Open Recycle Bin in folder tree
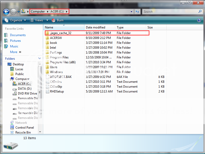 [23, 132]
